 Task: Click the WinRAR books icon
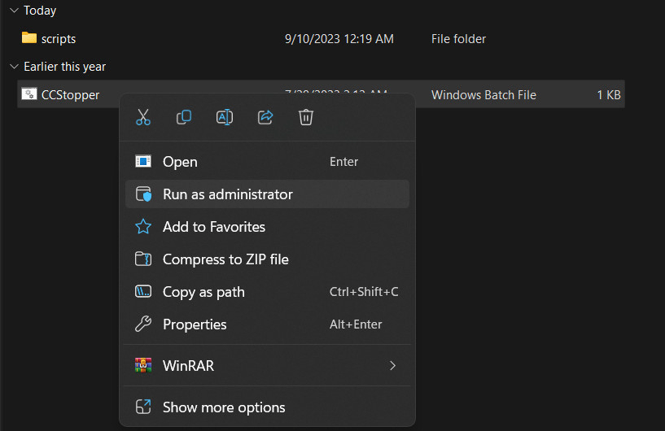[143, 366]
